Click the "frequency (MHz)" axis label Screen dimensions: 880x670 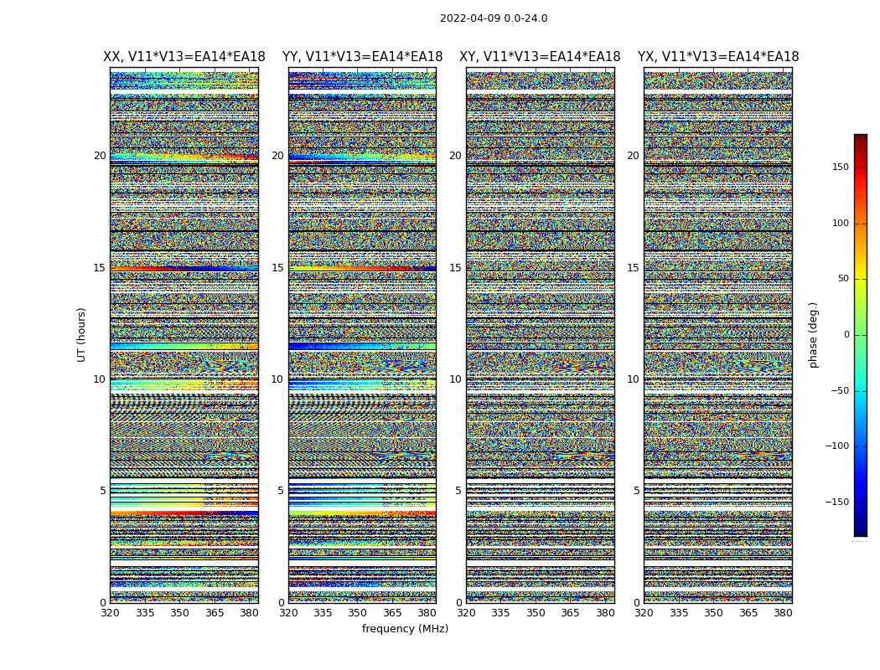point(405,628)
